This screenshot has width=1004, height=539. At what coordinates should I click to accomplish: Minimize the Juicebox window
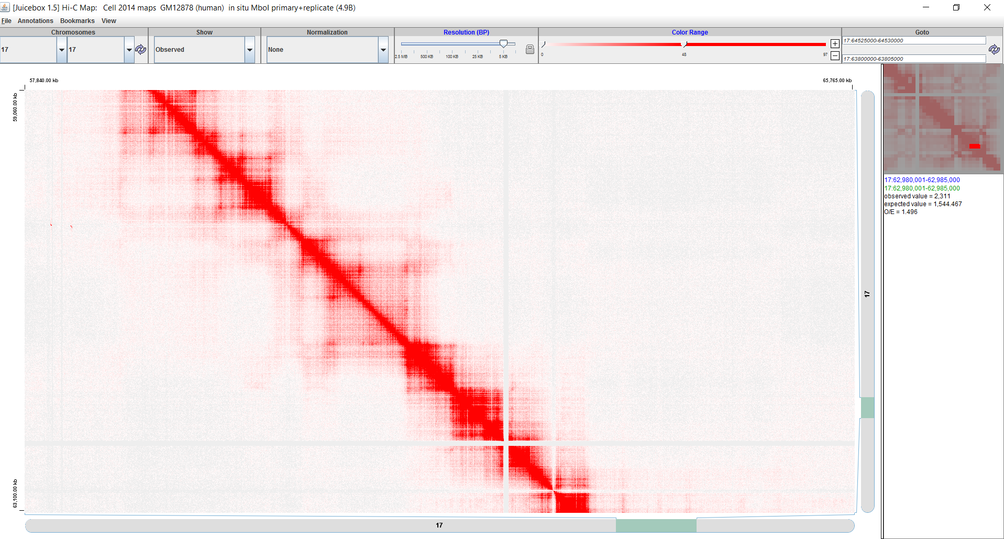coord(925,7)
